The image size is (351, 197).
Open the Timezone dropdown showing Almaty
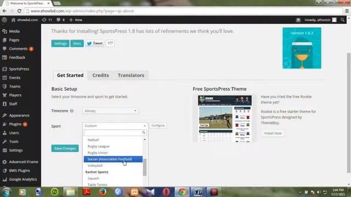coord(111,111)
